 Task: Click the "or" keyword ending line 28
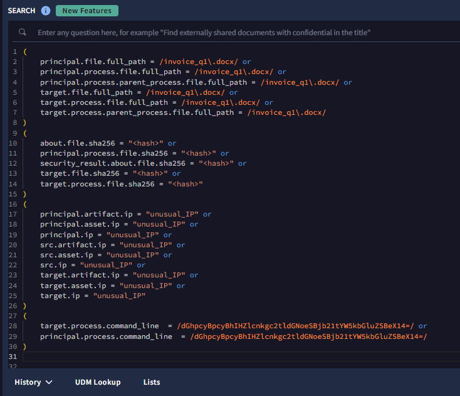pos(422,326)
